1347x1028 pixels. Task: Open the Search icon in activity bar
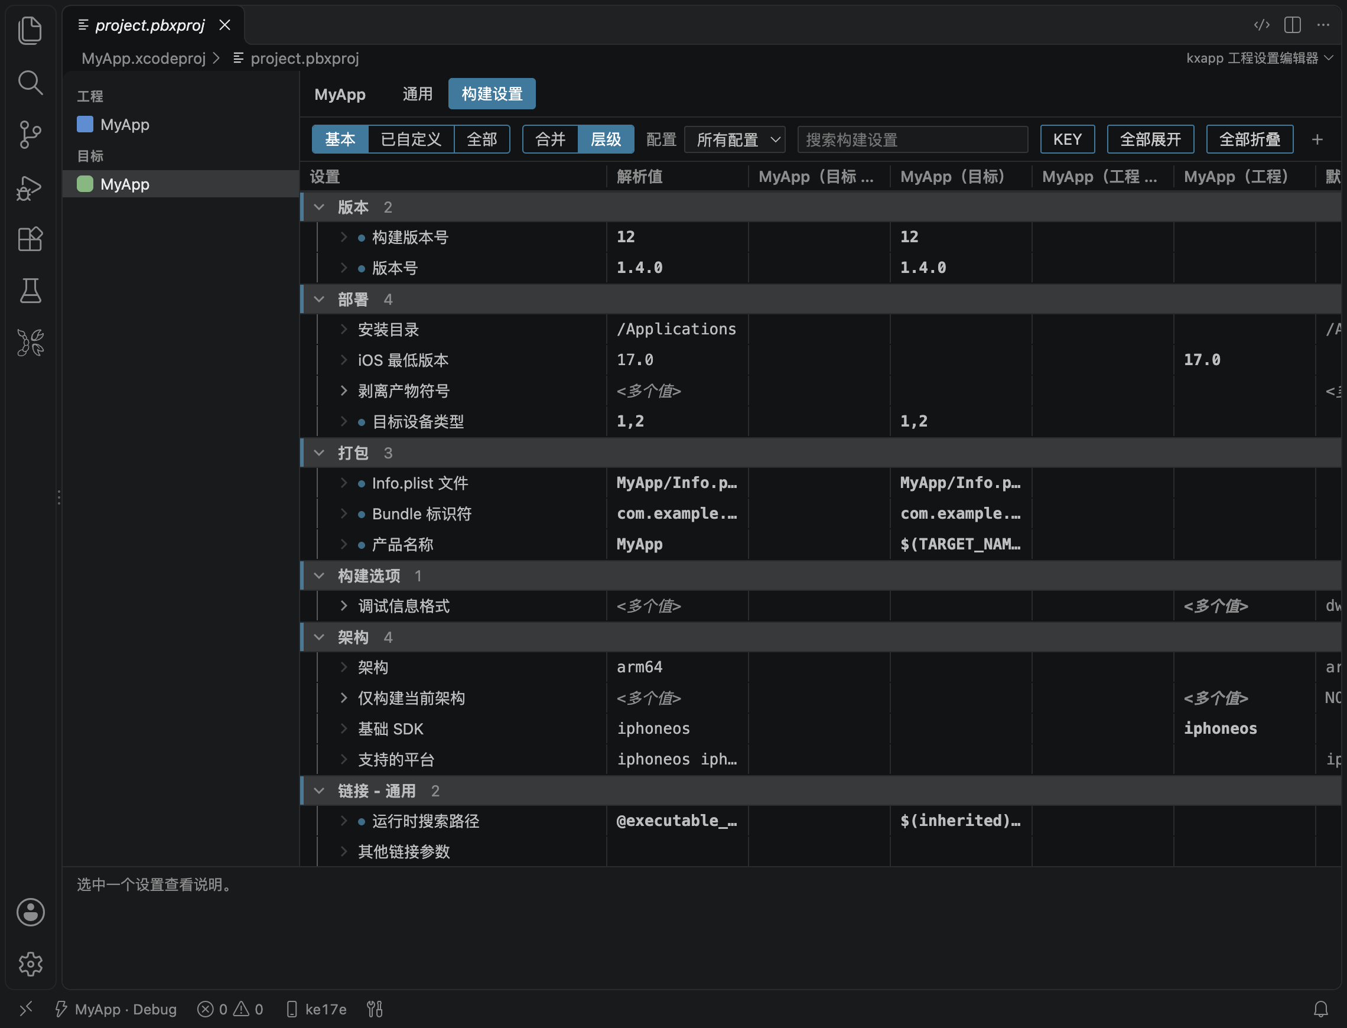[30, 82]
